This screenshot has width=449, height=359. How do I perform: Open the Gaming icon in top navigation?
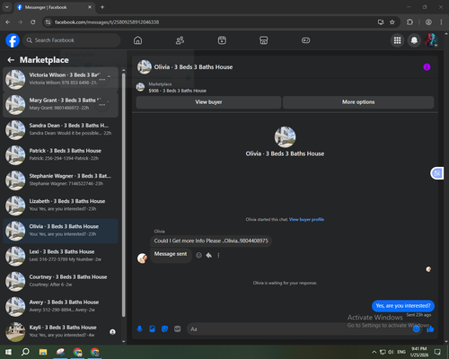pyautogui.click(x=305, y=40)
